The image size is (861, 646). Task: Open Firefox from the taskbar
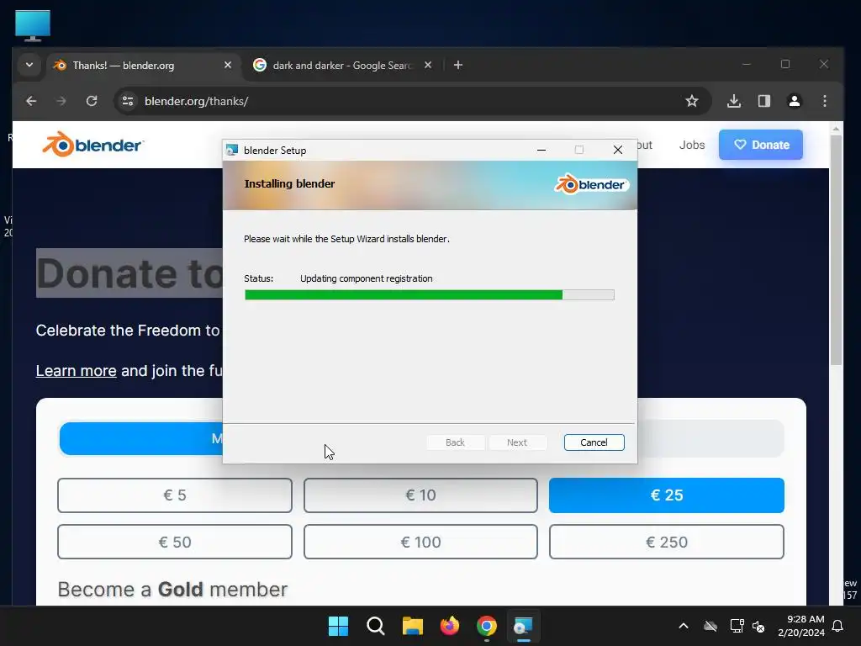tap(450, 626)
